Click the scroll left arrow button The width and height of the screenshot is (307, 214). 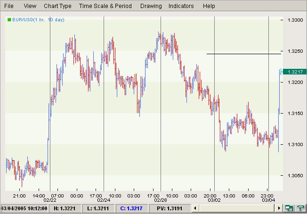[x=195, y=208]
